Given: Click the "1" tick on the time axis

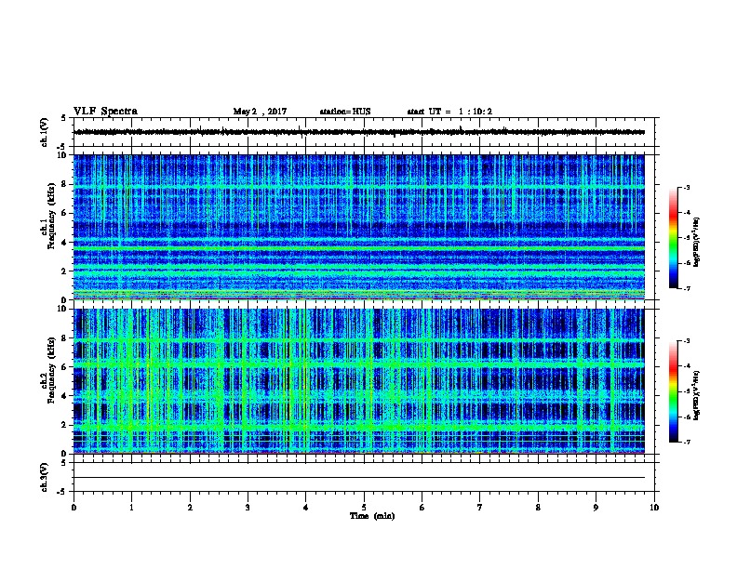Looking at the screenshot, I should click(x=131, y=508).
